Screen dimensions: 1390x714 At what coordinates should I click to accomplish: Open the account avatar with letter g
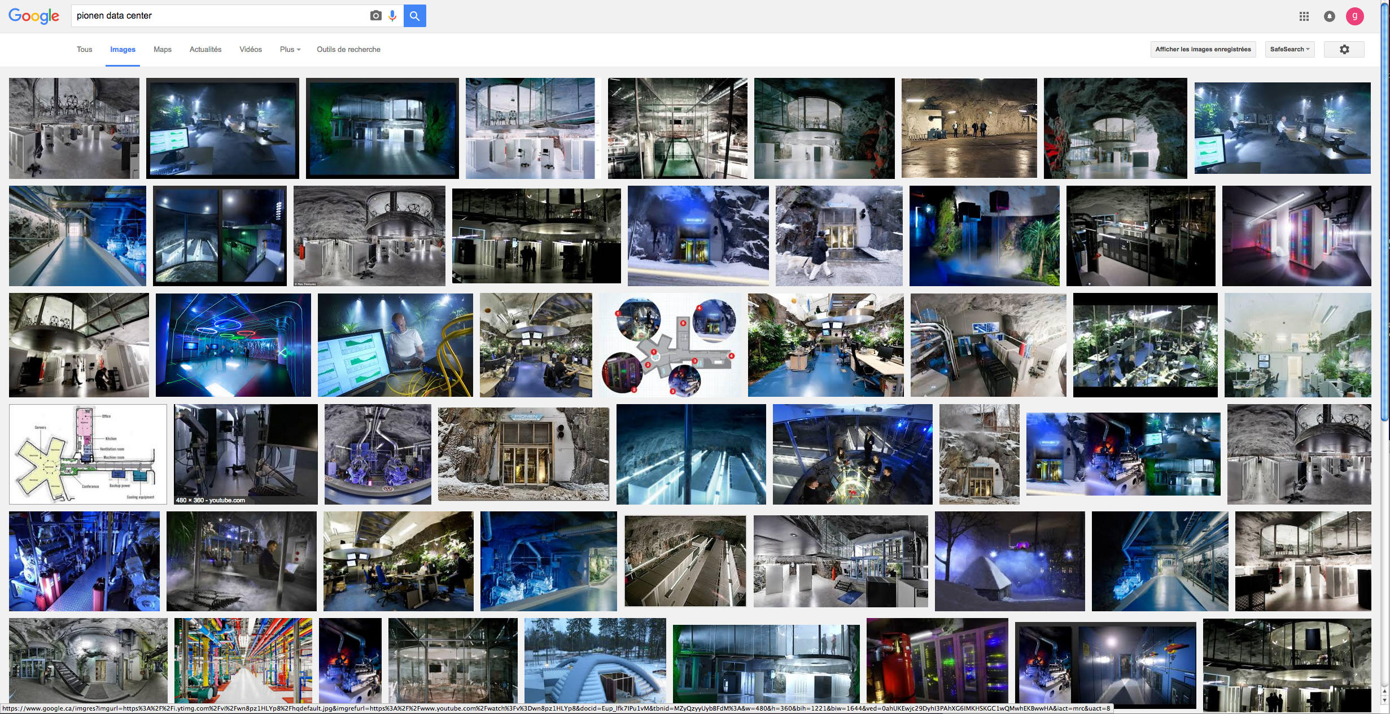tap(1354, 16)
